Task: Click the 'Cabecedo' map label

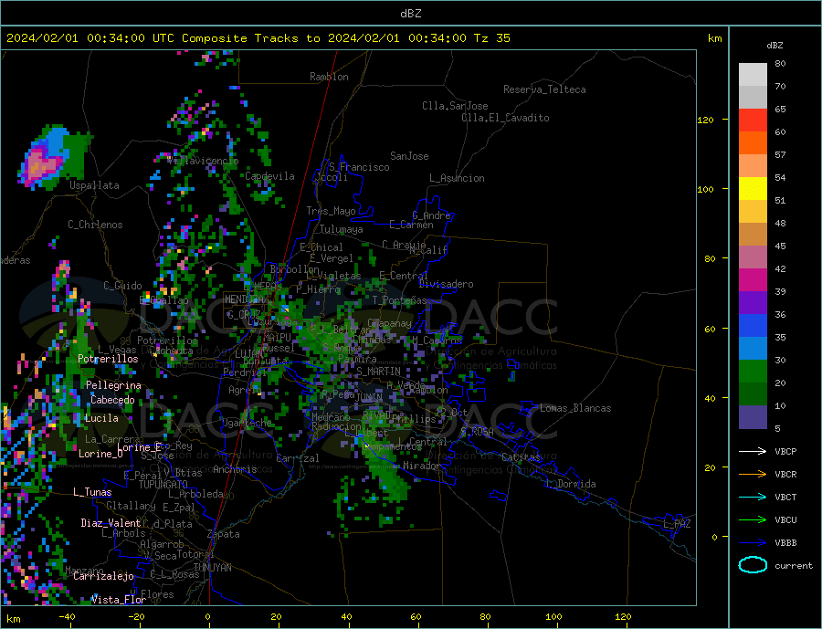Action: (112, 401)
